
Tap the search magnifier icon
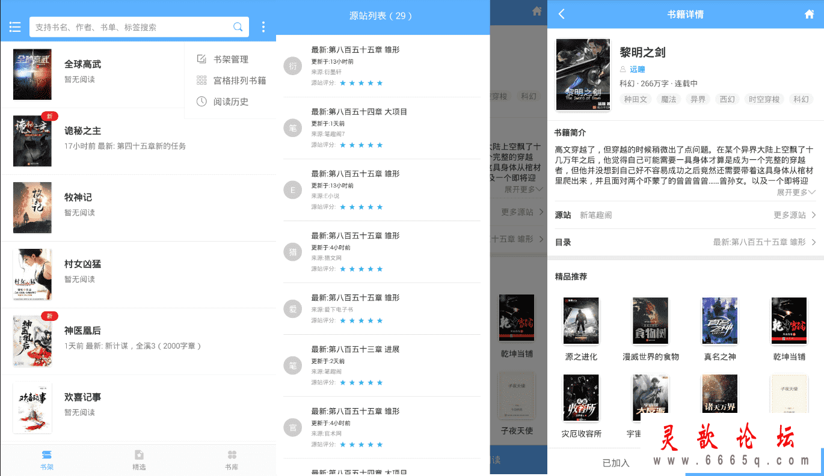click(x=238, y=27)
